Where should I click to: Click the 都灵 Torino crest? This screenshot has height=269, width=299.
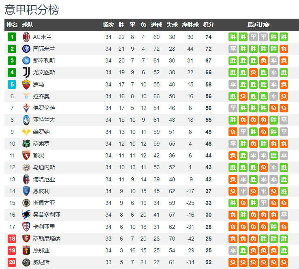point(26,155)
